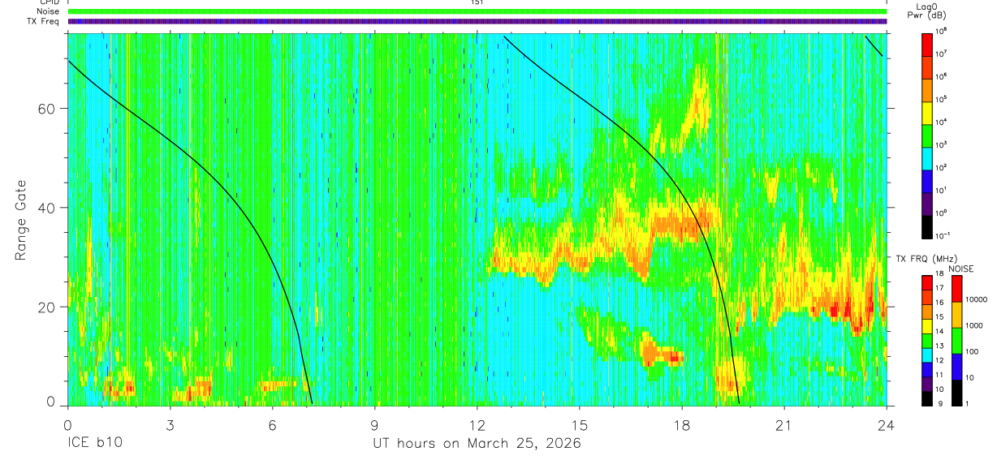Click the 'ICE b10' radar beam label
The image size is (997, 460).
pos(95,444)
